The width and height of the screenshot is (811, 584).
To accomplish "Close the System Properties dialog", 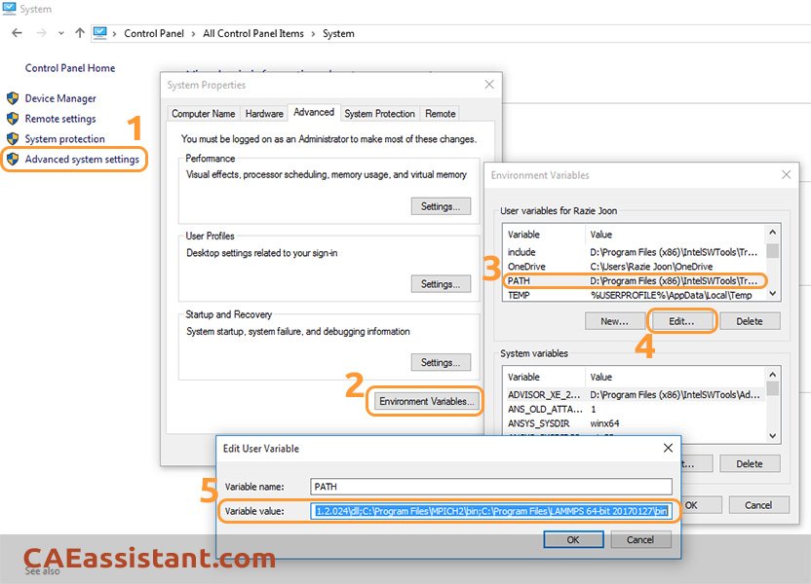I will (x=489, y=85).
